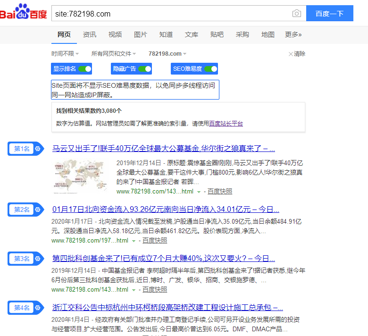Click the 第4名 rank label

22,308
